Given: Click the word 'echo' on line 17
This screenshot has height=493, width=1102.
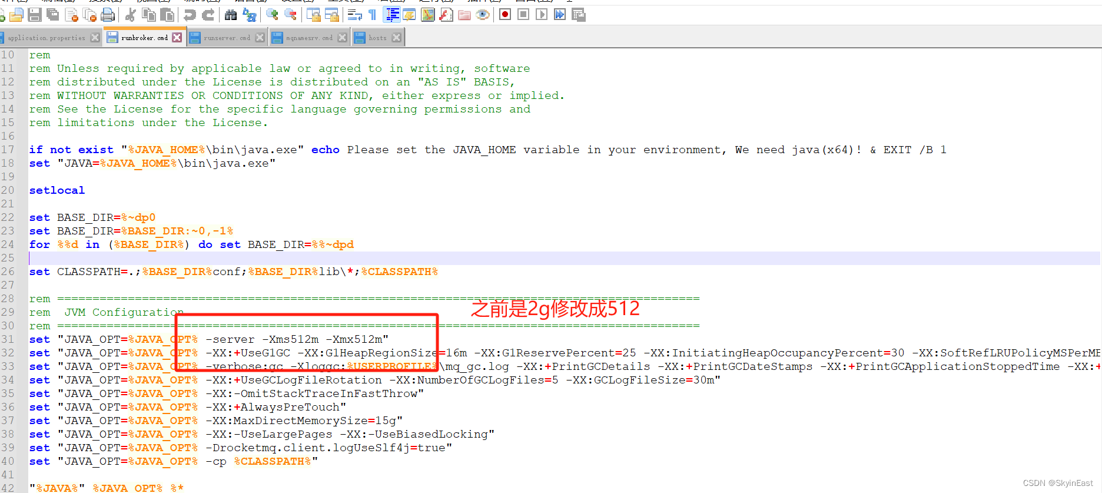Looking at the screenshot, I should coord(326,150).
